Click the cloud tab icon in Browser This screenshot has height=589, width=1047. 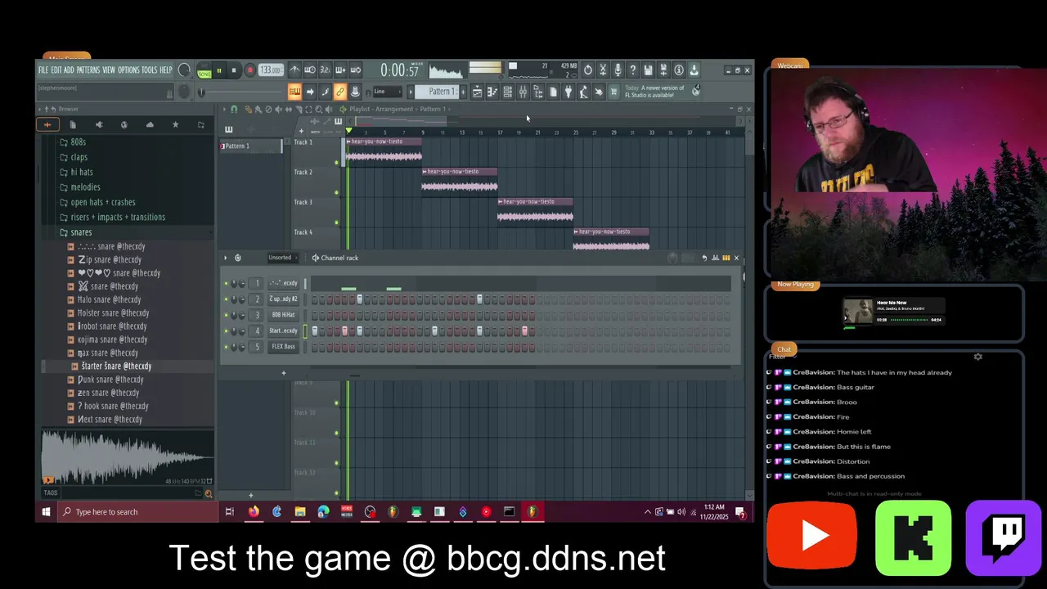pos(150,124)
